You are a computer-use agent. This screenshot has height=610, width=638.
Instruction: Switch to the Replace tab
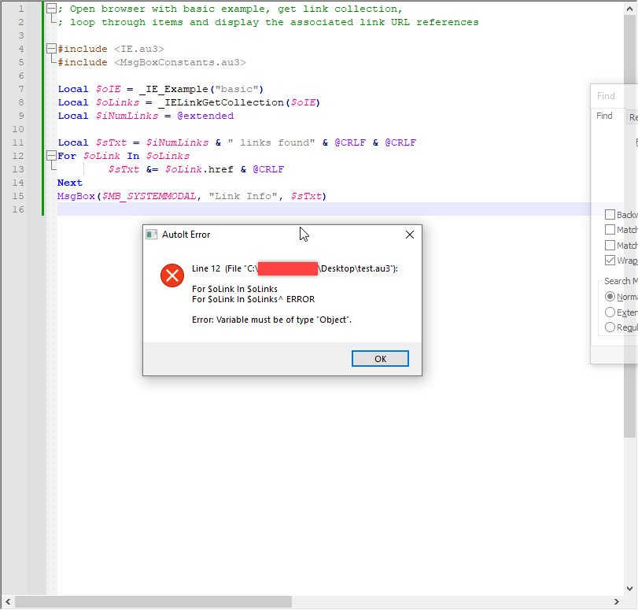(x=634, y=116)
